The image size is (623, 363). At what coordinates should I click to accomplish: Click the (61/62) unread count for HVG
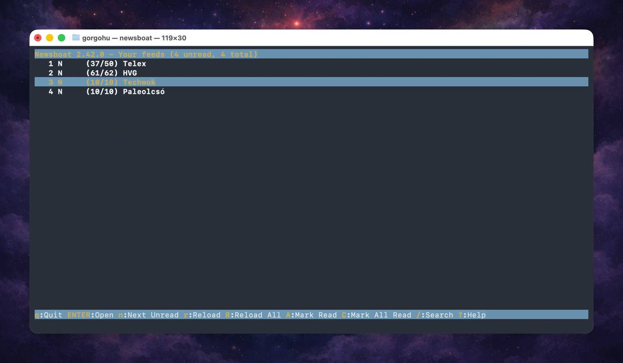(x=102, y=73)
